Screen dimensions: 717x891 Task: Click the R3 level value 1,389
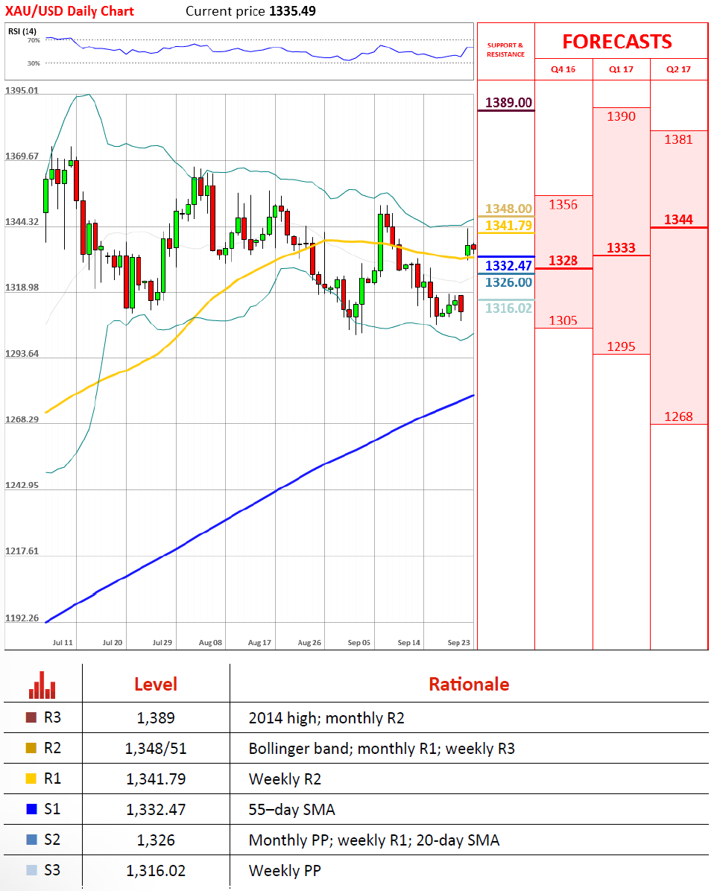click(156, 717)
